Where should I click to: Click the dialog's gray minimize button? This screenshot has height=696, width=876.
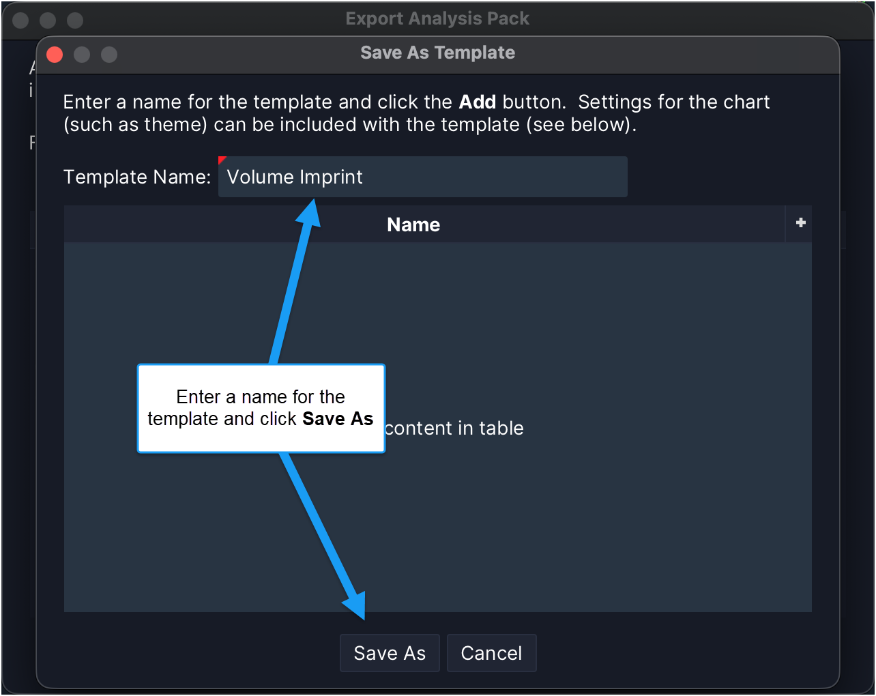[82, 55]
